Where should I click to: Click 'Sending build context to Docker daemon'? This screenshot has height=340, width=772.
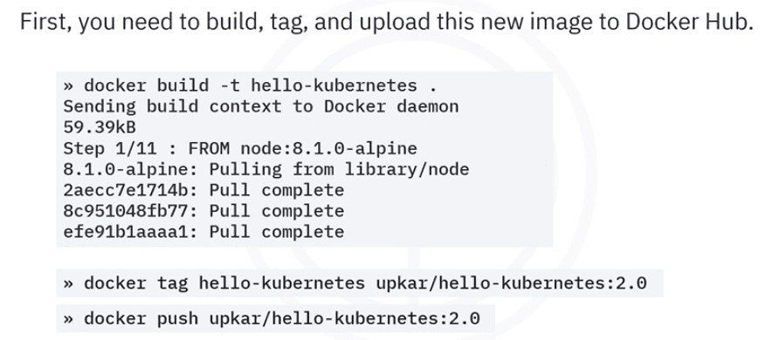[x=261, y=106]
